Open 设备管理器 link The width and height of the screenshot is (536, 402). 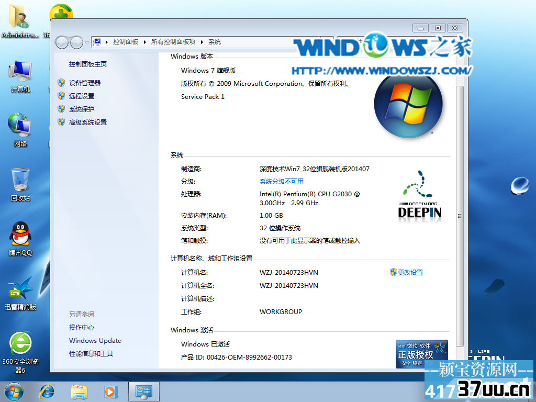pyautogui.click(x=85, y=83)
